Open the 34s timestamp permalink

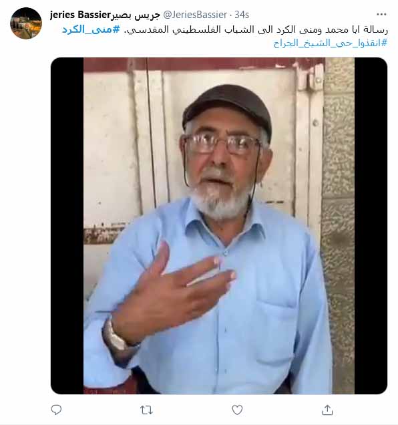tap(242, 15)
